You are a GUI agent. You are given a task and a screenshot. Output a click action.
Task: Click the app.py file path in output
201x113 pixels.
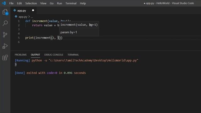(x=94, y=60)
